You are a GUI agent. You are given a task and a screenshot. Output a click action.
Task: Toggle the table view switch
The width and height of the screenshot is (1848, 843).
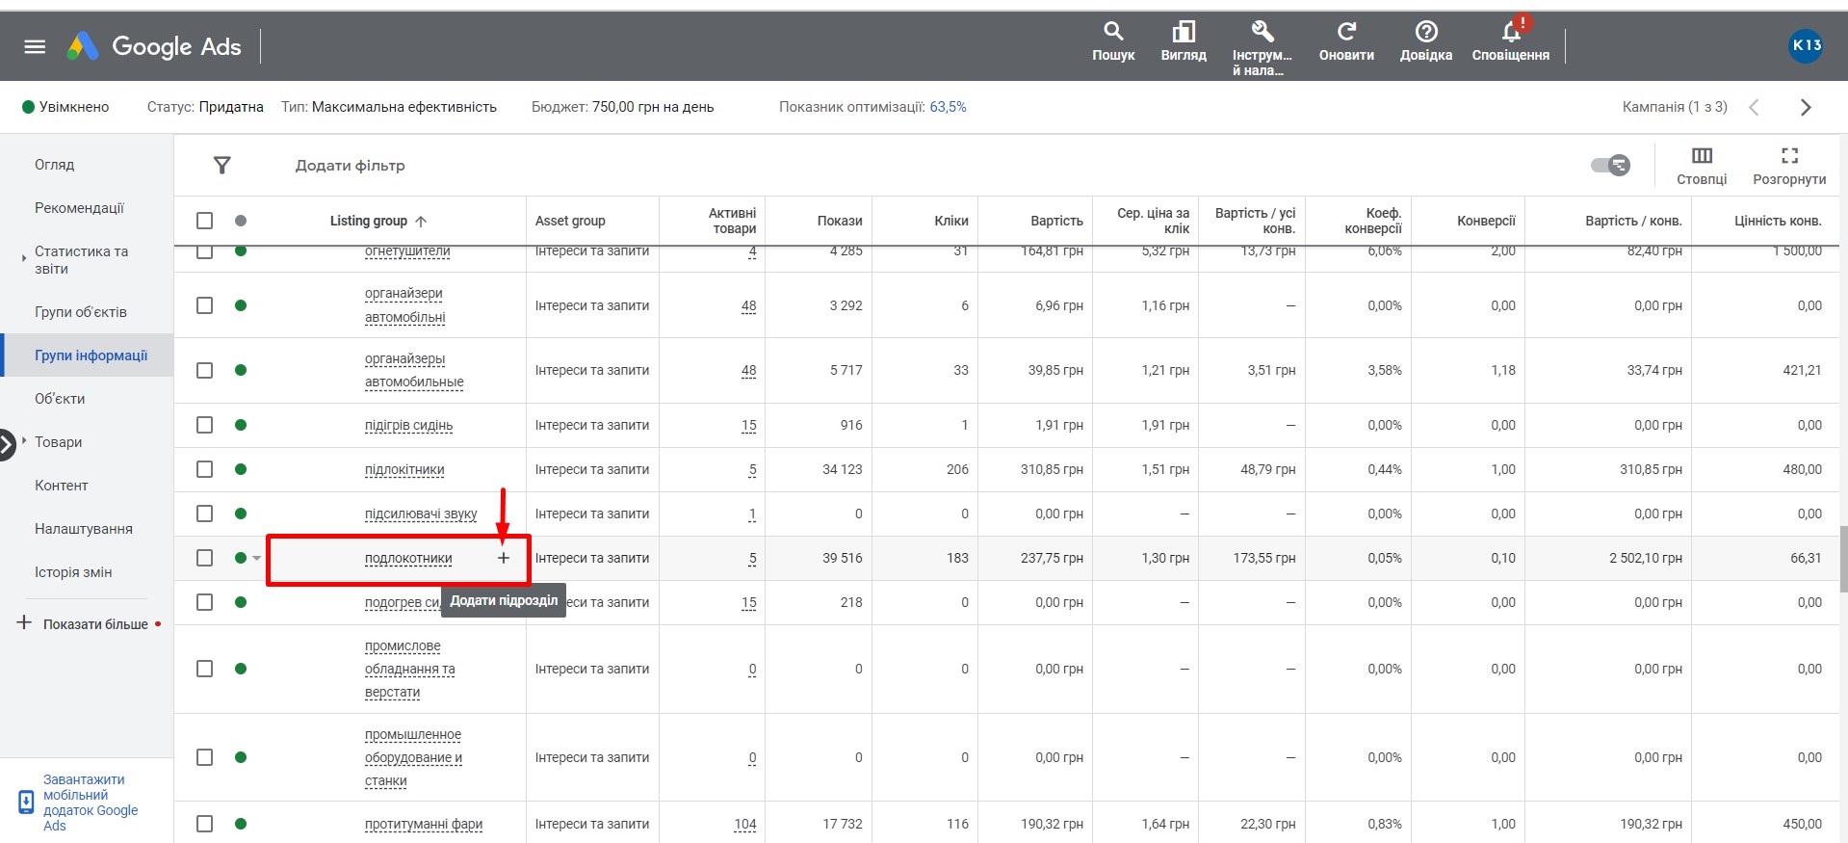[x=1610, y=166]
